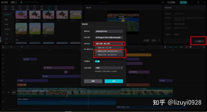This screenshot has height=112, width=207.
Task: Select the blue audio waveform clip
Action: point(66,102)
